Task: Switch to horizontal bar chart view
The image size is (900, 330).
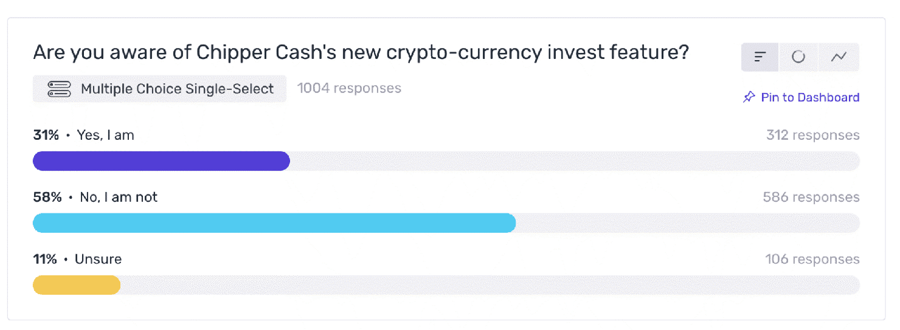Action: [x=760, y=57]
